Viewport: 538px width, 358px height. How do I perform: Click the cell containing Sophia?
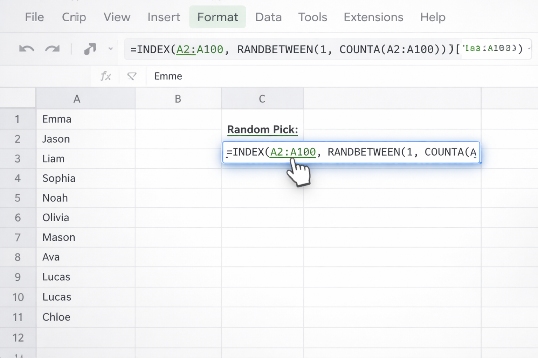point(85,178)
